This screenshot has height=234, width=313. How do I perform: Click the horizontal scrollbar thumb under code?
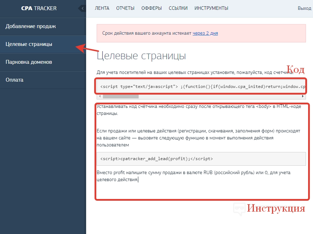pyautogui.click(x=120, y=96)
